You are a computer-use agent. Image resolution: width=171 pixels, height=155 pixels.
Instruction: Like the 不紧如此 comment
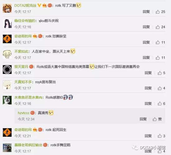point(160,58)
